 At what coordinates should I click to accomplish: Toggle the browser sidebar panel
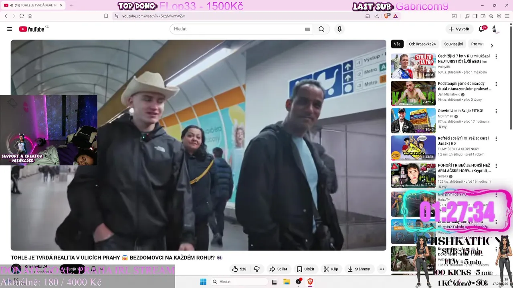tap(475, 16)
